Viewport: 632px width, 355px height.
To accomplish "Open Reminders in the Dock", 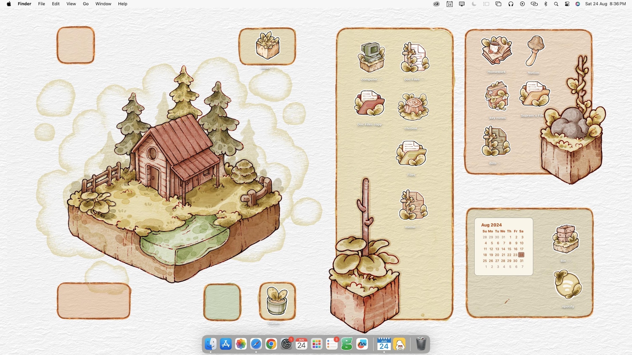I will (x=332, y=344).
